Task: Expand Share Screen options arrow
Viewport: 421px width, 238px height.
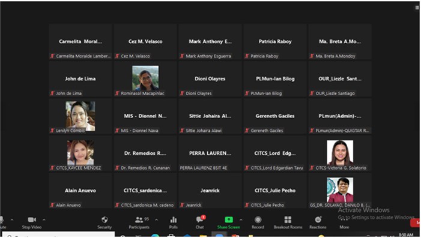Action: tap(241, 220)
